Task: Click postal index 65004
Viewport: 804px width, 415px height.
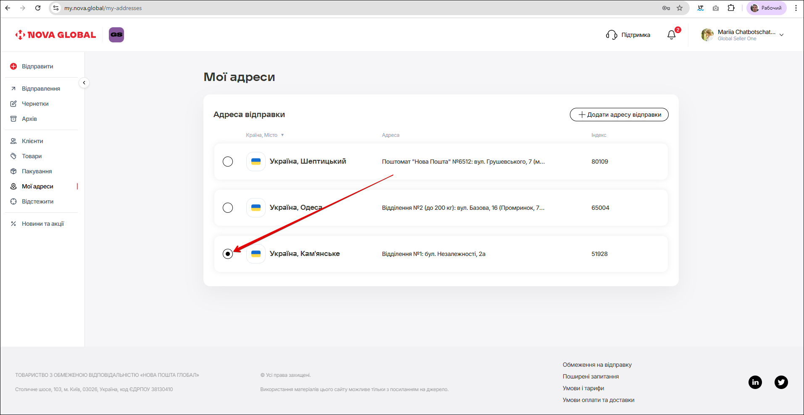Action: tap(600, 208)
